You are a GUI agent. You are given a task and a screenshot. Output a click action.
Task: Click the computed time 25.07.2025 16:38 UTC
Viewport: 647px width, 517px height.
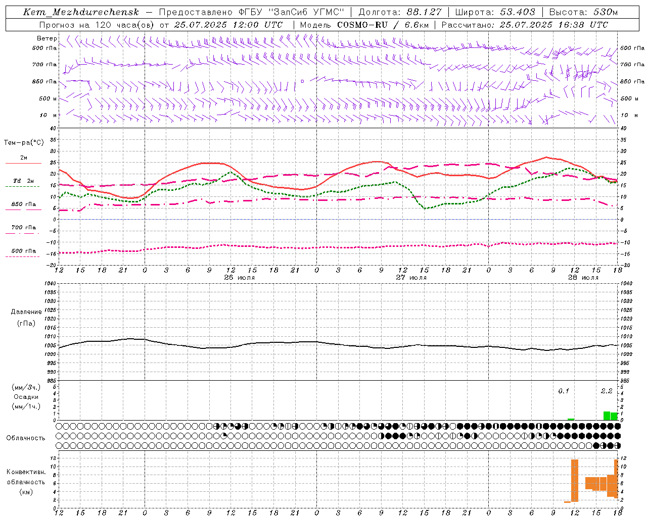[554, 25]
